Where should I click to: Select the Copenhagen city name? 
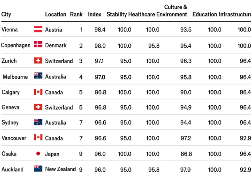(16, 45)
